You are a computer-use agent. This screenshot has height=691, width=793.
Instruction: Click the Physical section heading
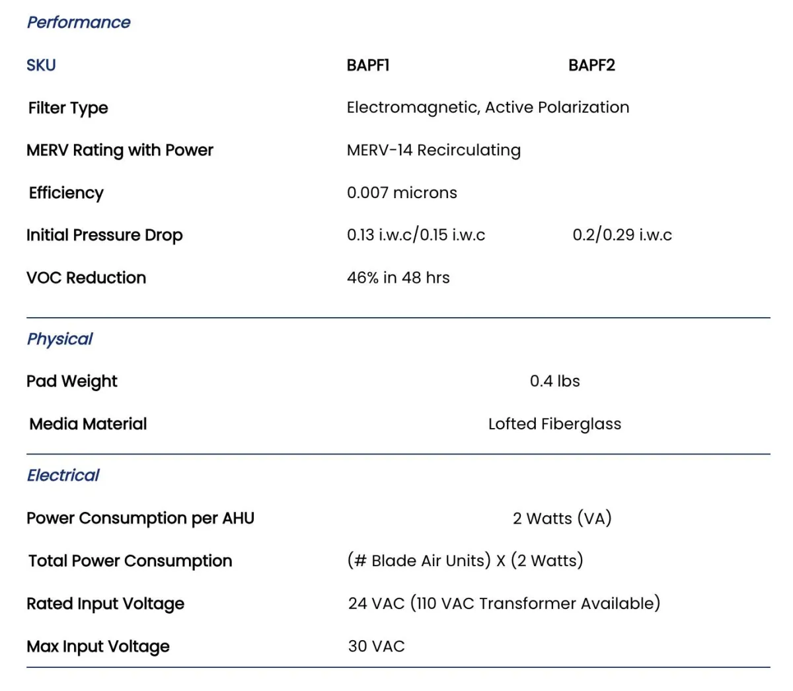(59, 340)
